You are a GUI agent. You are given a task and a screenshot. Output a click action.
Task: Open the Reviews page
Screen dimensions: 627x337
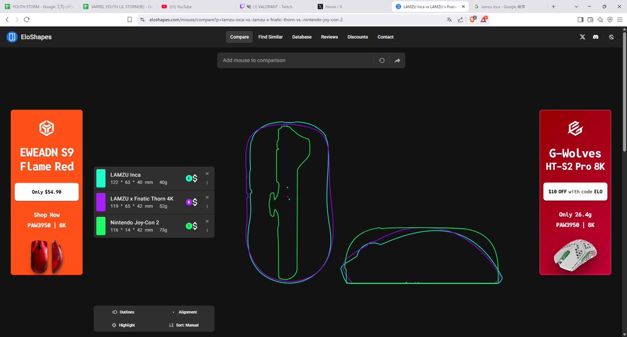(x=330, y=37)
